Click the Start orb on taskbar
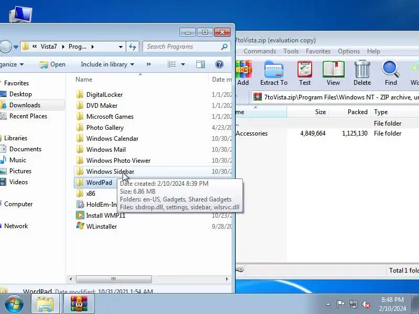Image resolution: width=419 pixels, height=314 pixels. (x=14, y=304)
